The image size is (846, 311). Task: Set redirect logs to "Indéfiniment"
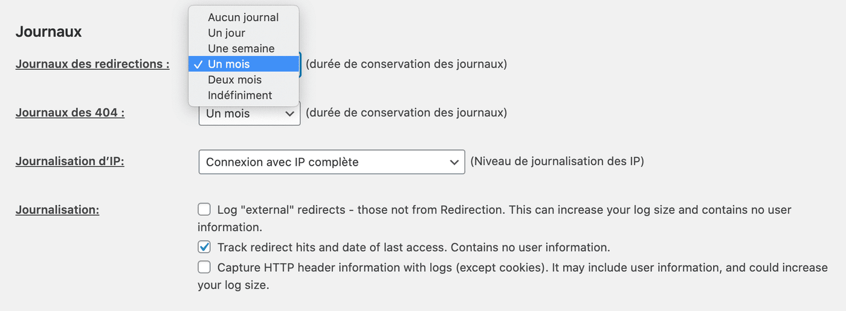point(240,95)
